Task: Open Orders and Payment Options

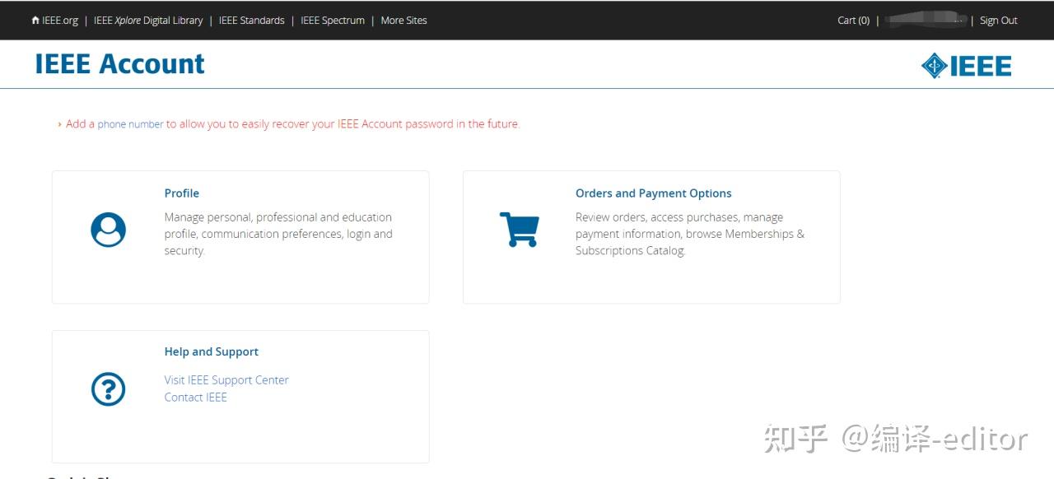Action: coord(653,193)
